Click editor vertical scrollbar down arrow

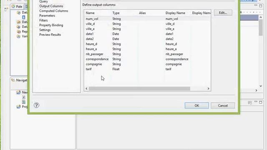coord(261,86)
